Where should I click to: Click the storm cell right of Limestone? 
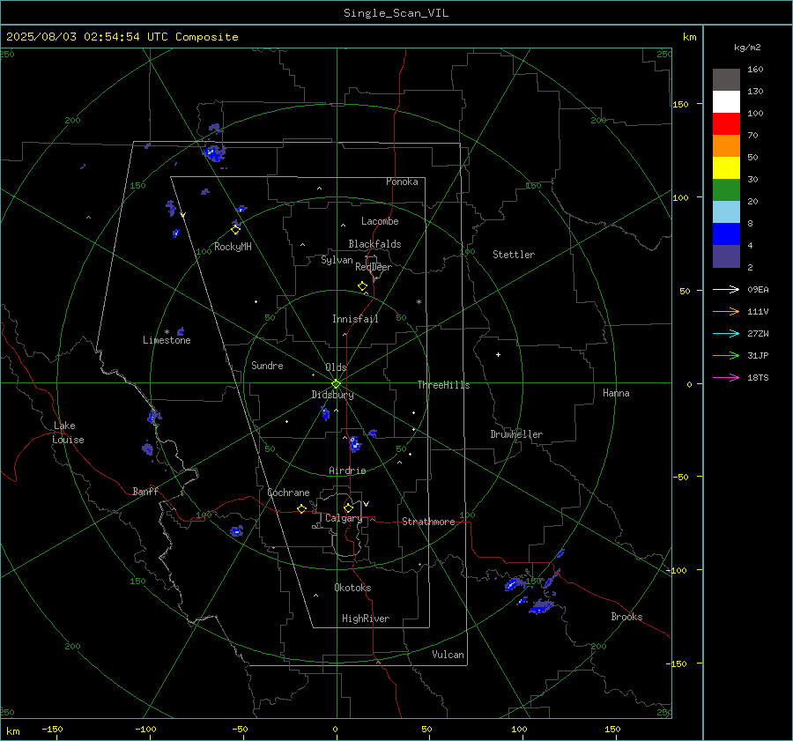tap(181, 331)
